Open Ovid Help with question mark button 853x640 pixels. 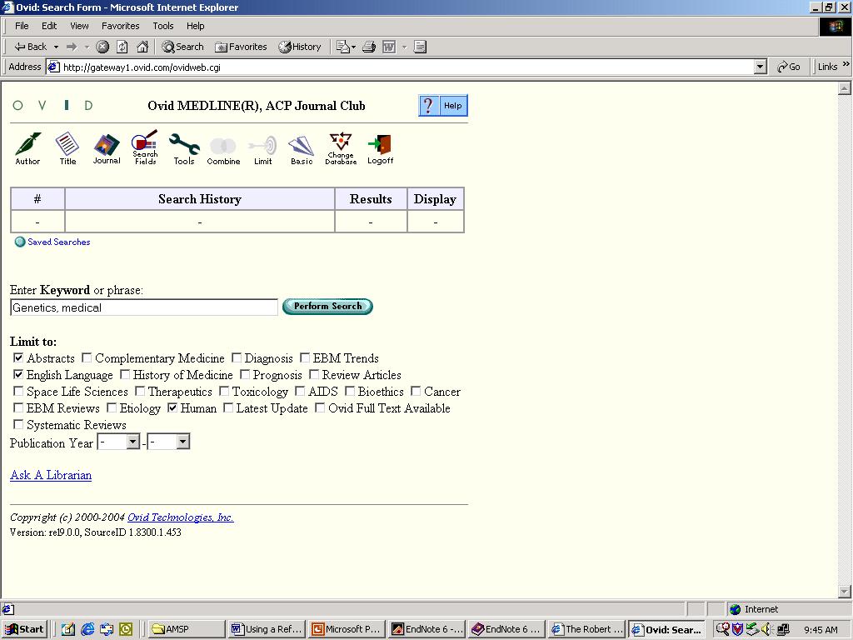(443, 106)
